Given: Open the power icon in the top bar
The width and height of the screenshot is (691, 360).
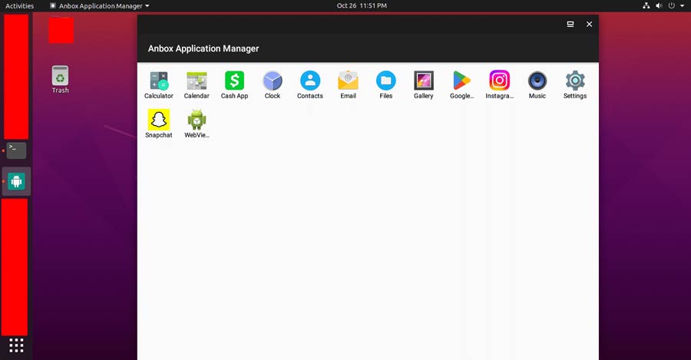Looking at the screenshot, I should [x=672, y=5].
